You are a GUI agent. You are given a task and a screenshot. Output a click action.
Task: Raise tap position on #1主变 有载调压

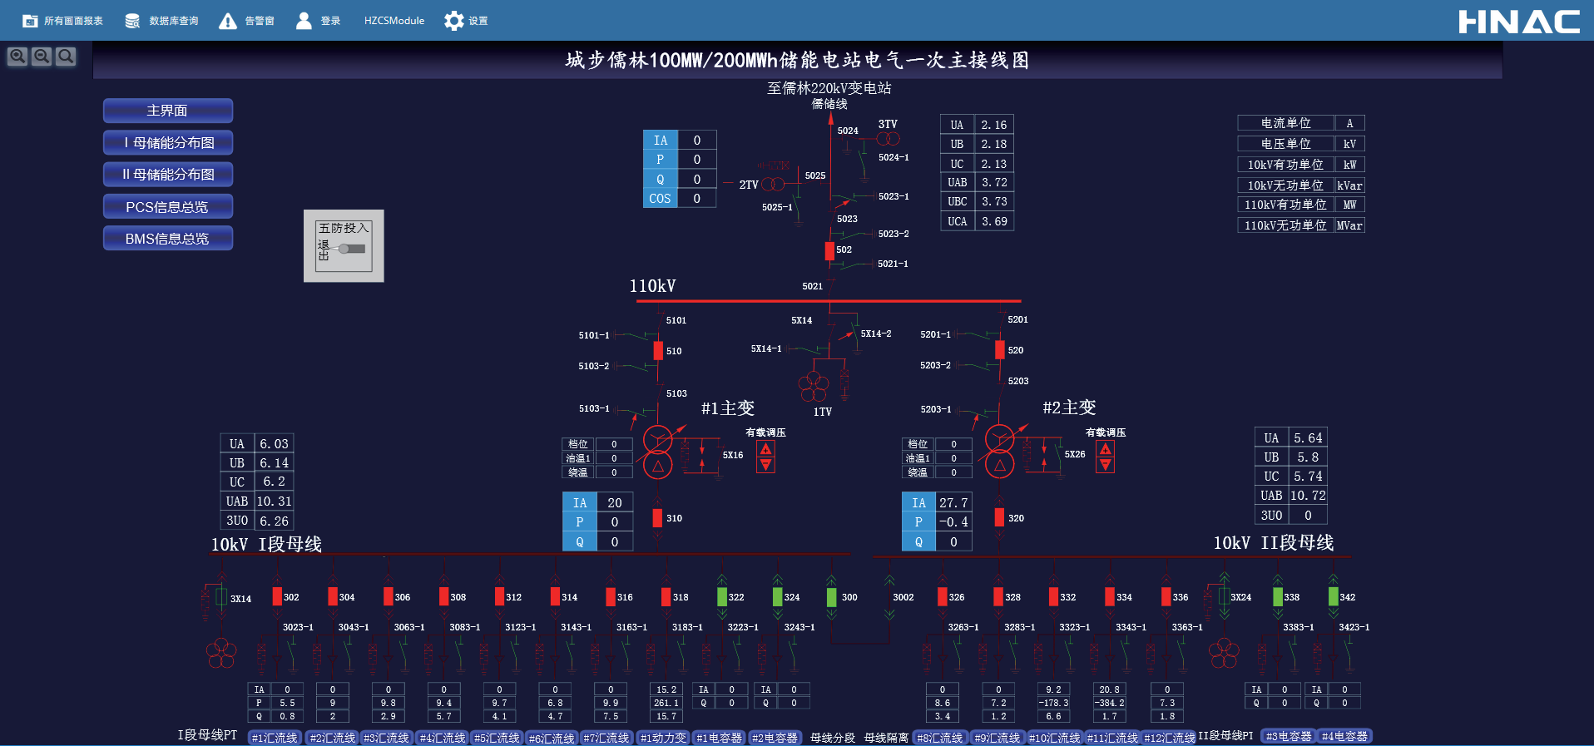[765, 449]
